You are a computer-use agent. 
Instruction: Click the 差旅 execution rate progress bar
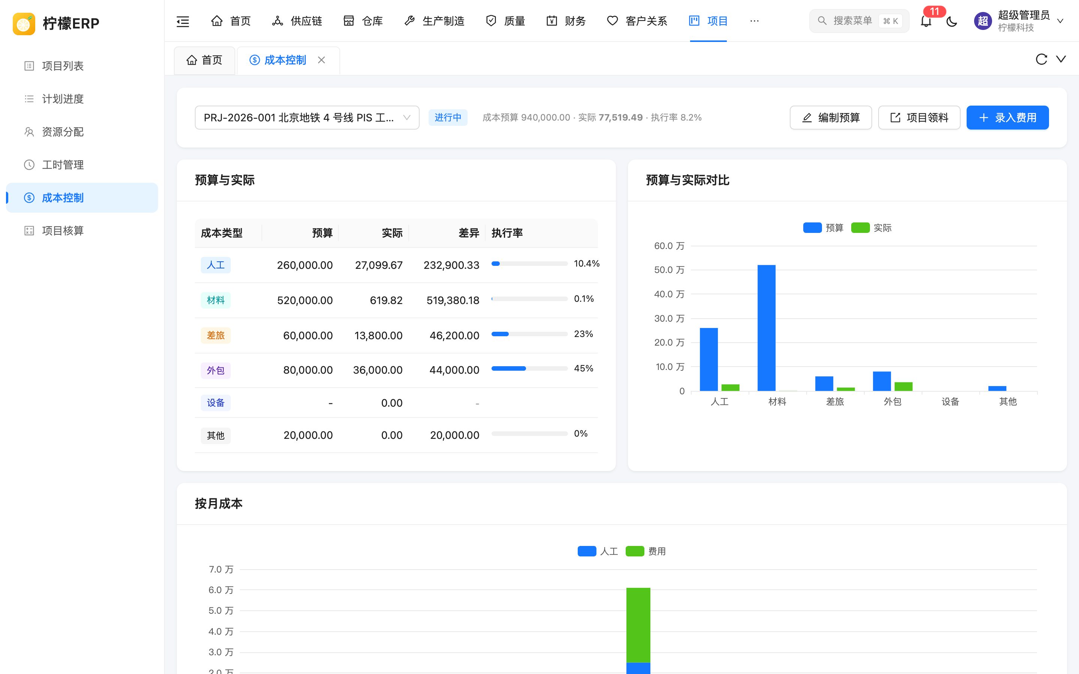click(x=529, y=334)
